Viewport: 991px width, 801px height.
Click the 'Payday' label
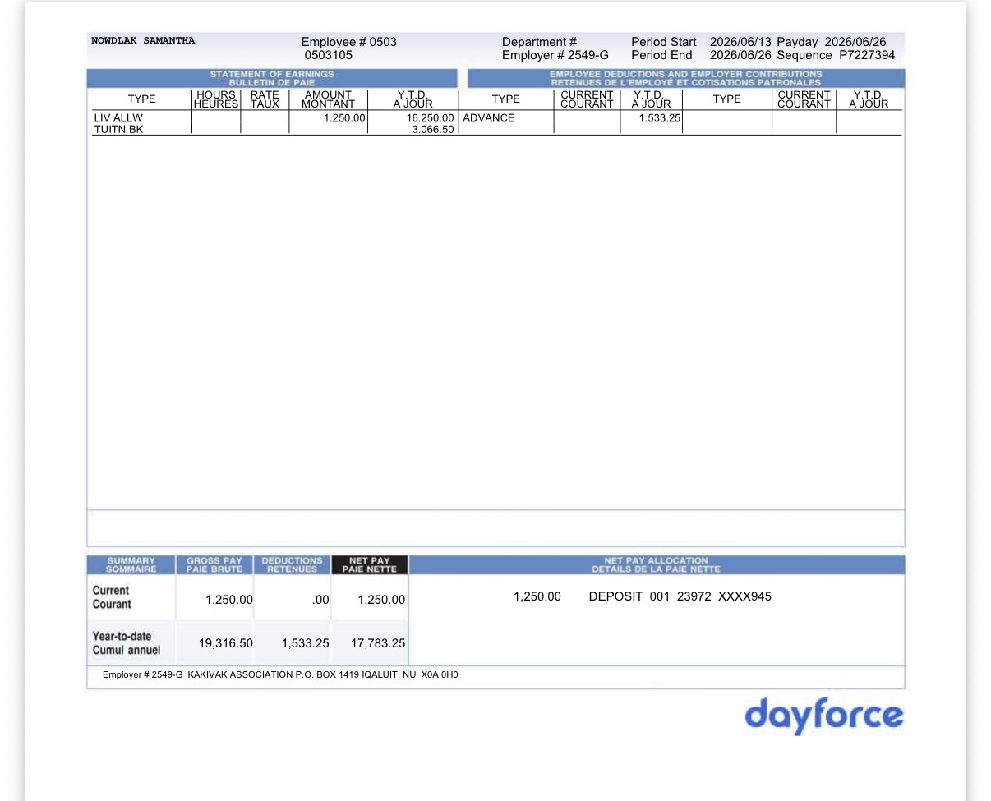pos(797,42)
